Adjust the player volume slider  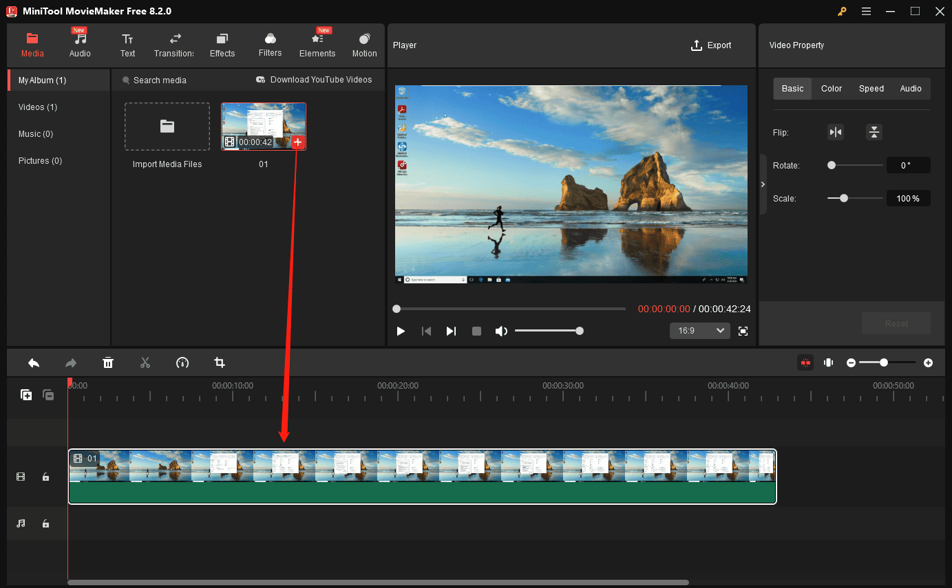click(549, 331)
